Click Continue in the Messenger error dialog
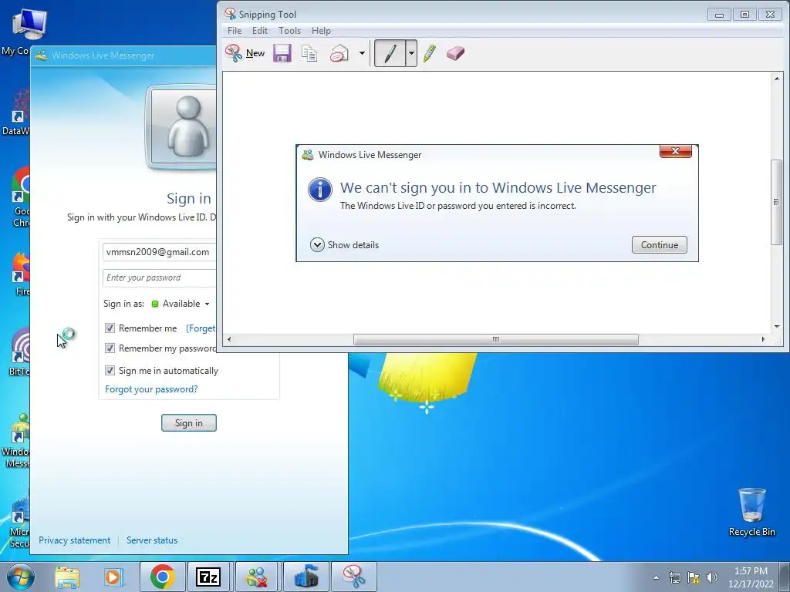This screenshot has width=790, height=592. (x=660, y=245)
